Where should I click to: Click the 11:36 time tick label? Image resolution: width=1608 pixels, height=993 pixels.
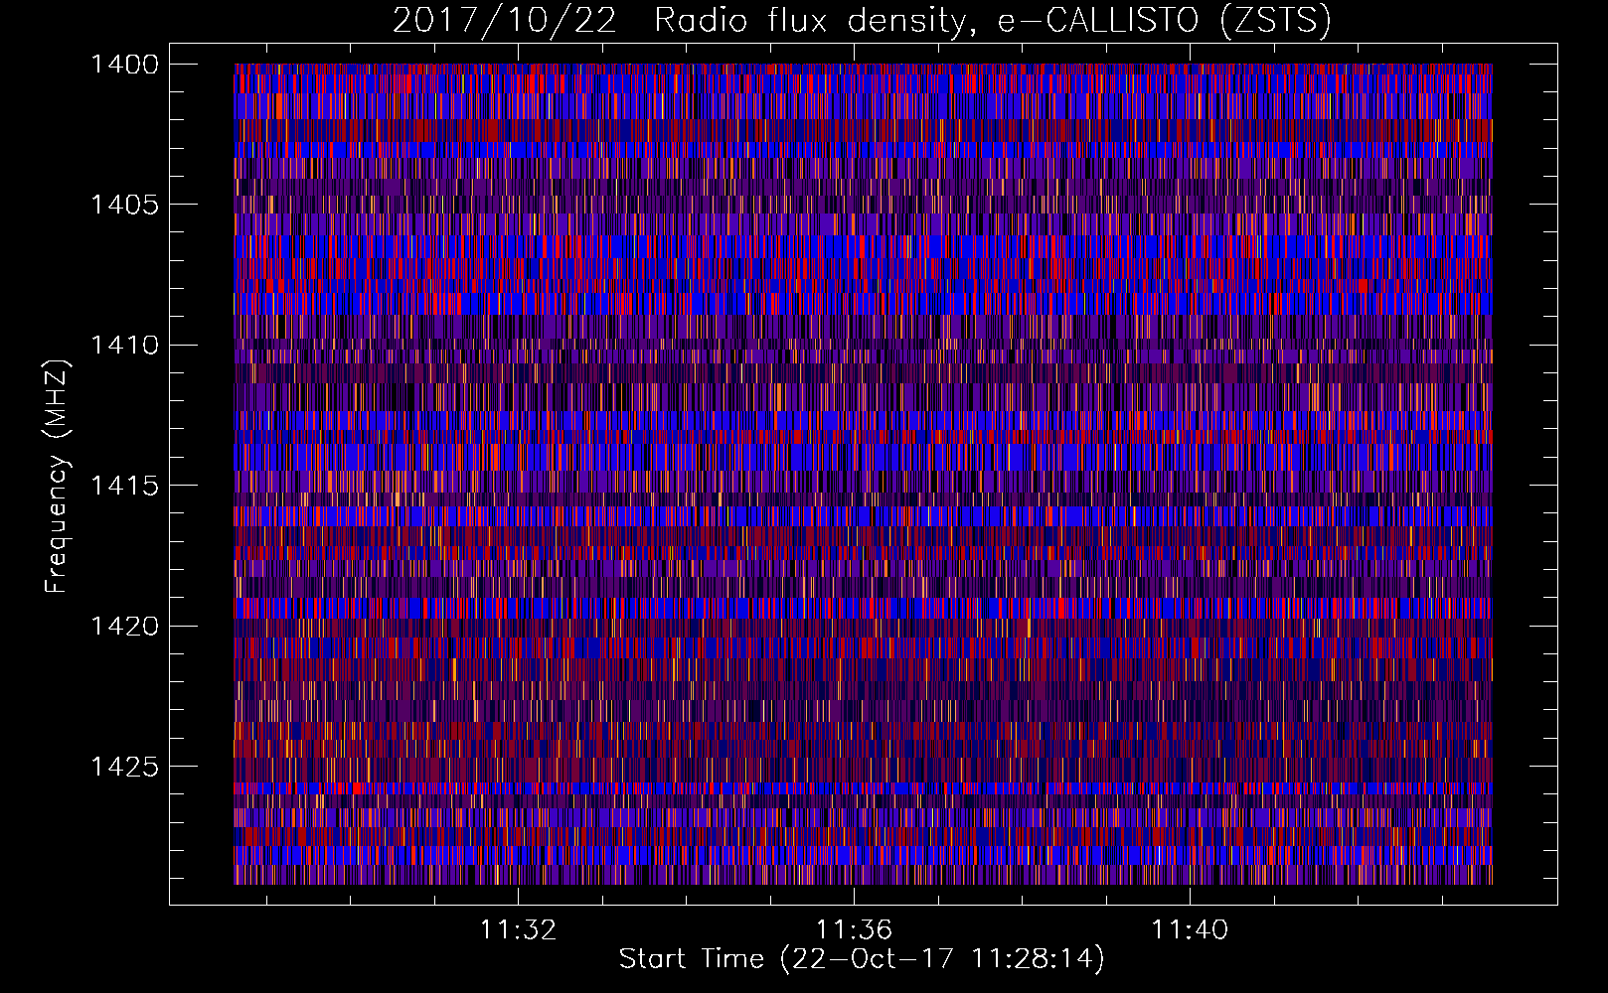point(854,930)
